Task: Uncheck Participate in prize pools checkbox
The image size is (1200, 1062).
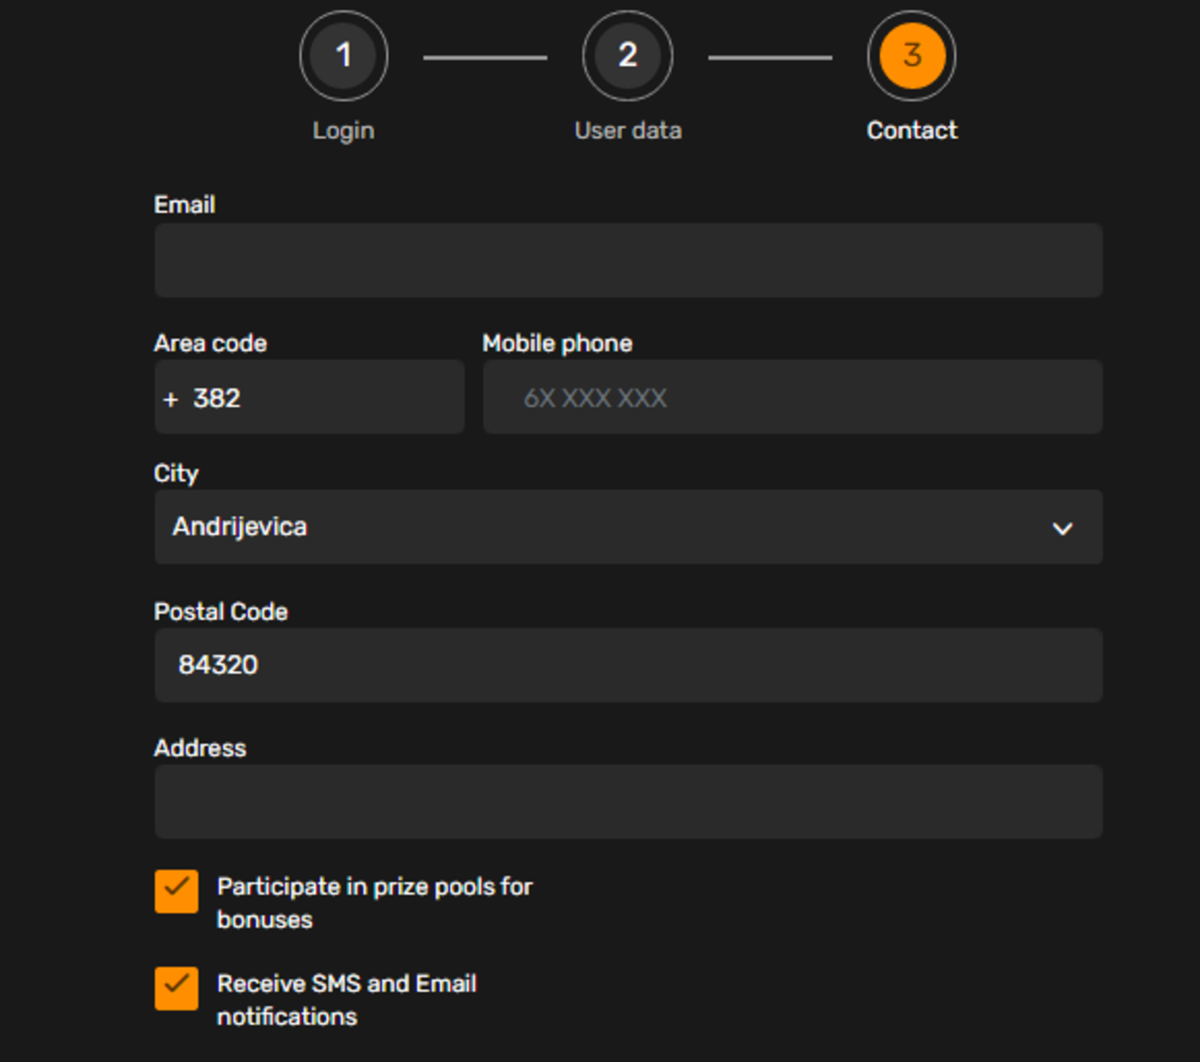Action: pyautogui.click(x=177, y=891)
